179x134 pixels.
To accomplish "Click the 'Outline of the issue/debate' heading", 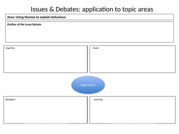I will [24, 24].
